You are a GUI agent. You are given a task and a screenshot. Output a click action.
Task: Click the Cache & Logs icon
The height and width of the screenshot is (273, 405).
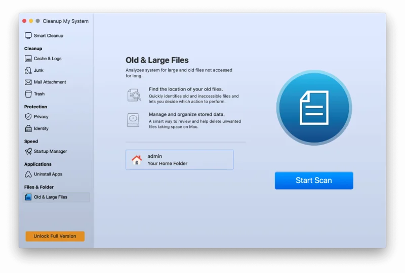(x=28, y=59)
